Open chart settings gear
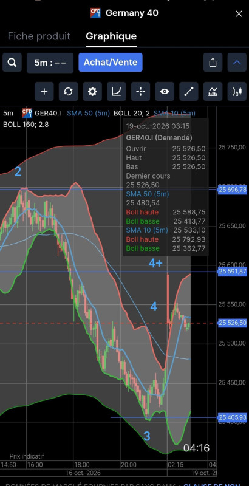 click(92, 92)
